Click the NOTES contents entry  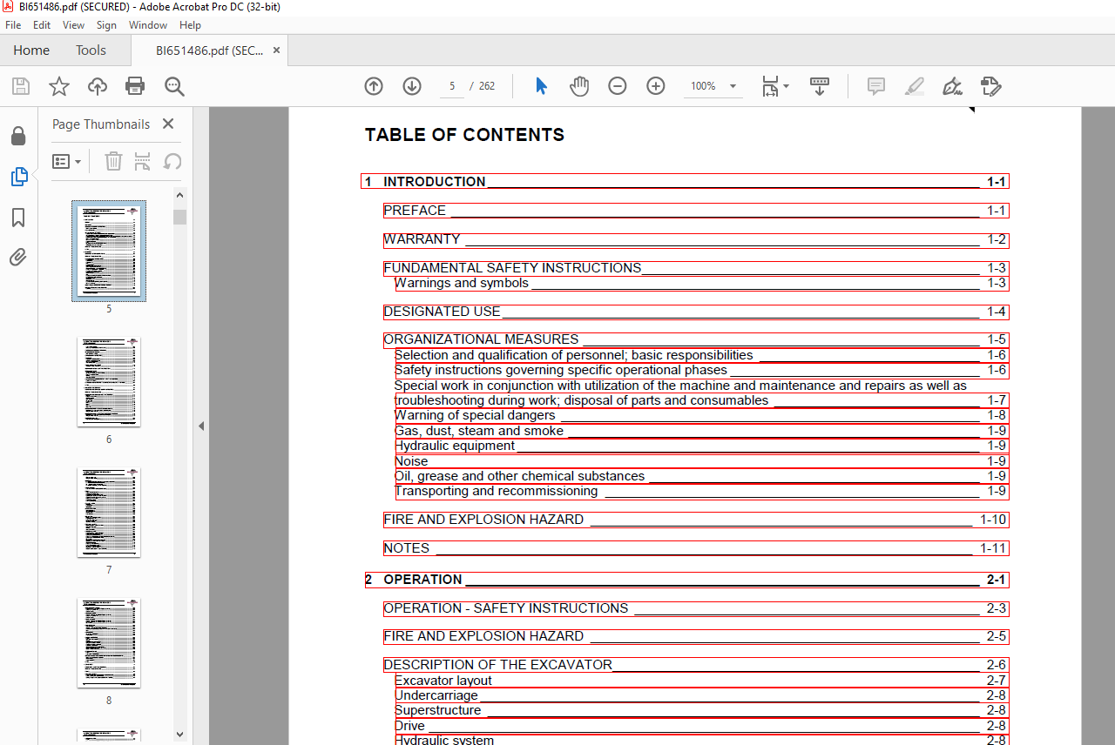click(x=696, y=548)
